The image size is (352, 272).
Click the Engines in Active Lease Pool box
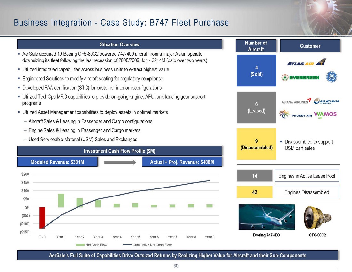pos(307,176)
